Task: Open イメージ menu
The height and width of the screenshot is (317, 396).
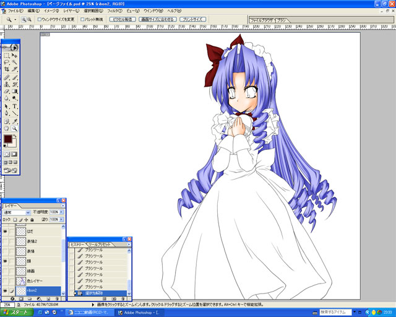Action: (51, 11)
